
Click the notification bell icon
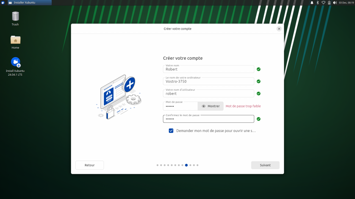[312, 2]
